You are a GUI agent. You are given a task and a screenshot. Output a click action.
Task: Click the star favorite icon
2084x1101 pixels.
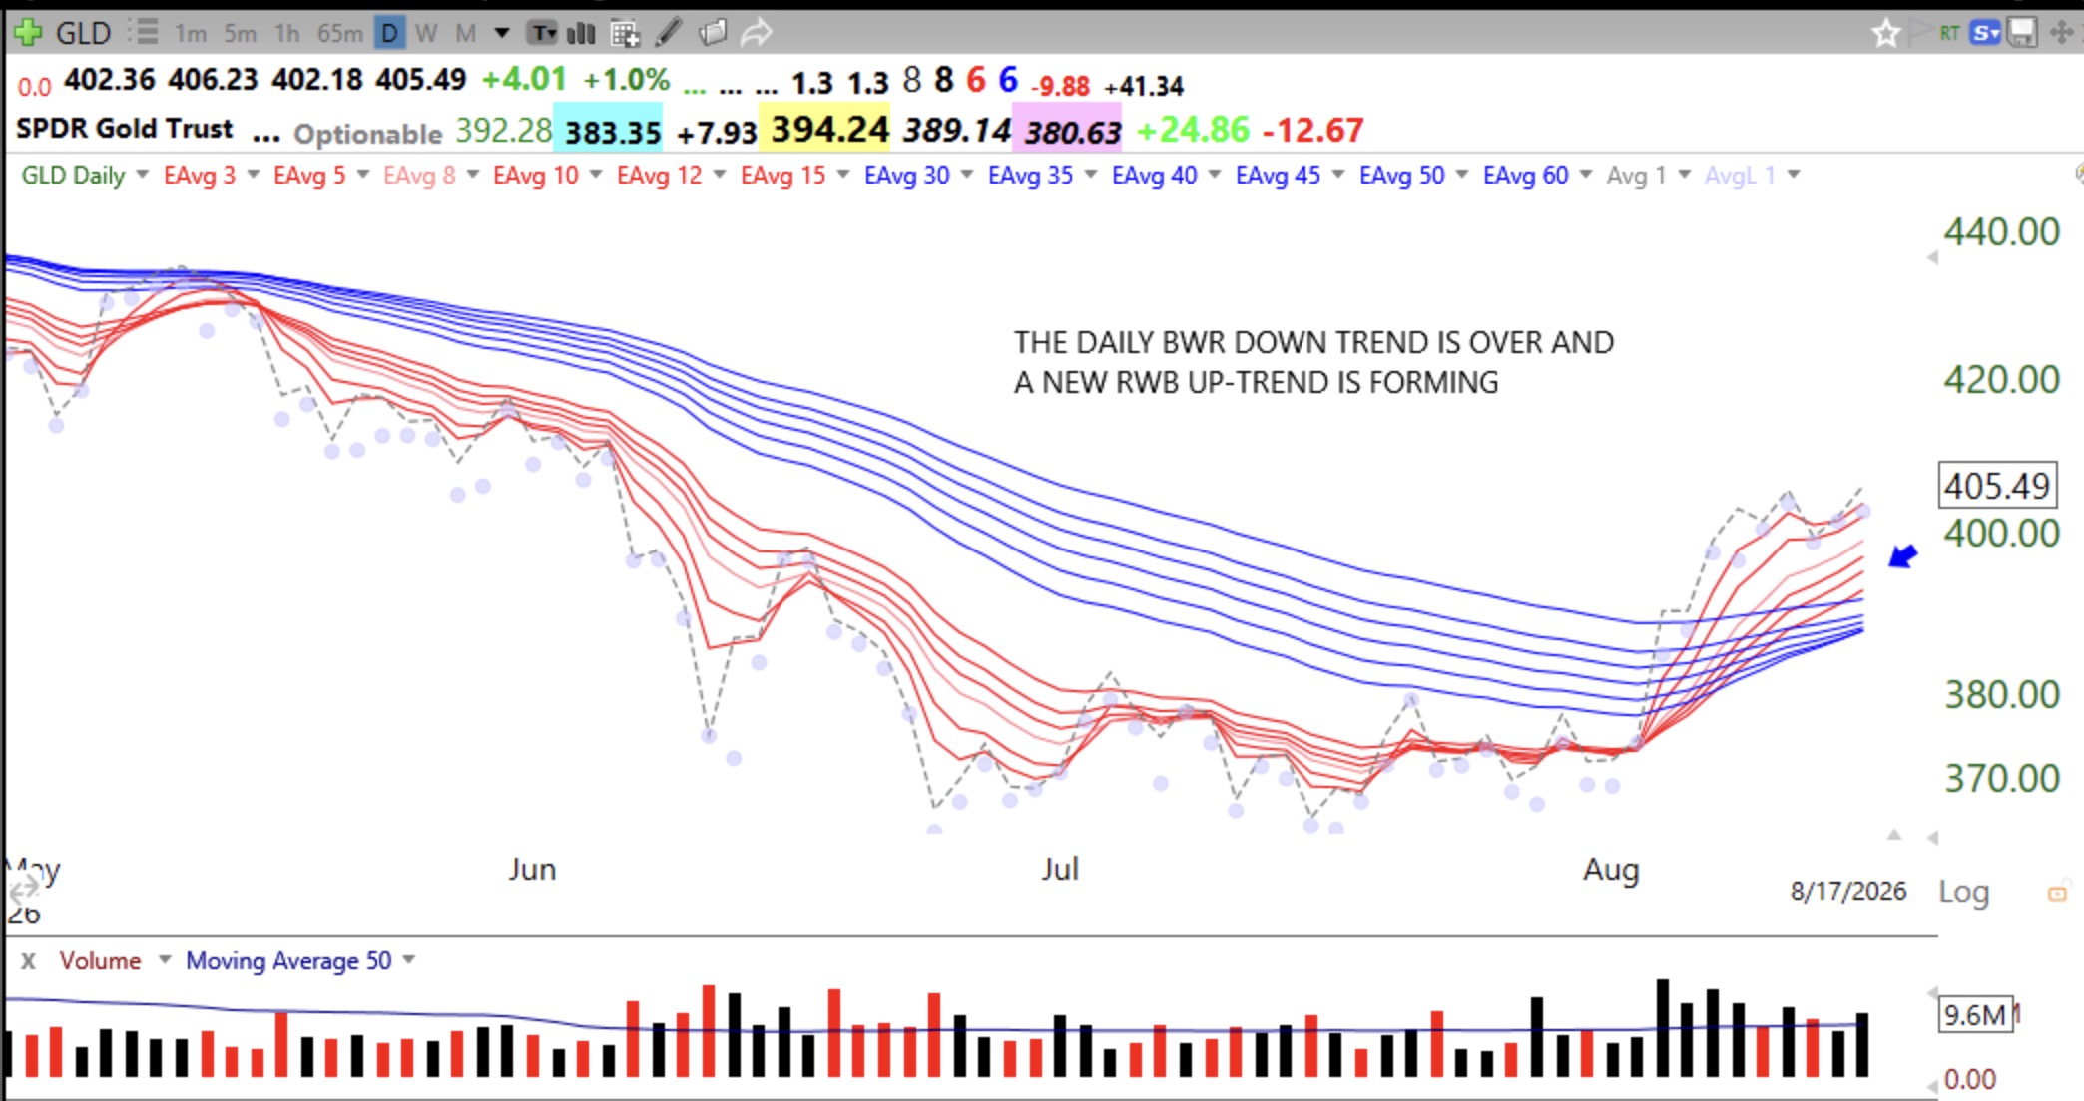[x=1885, y=34]
